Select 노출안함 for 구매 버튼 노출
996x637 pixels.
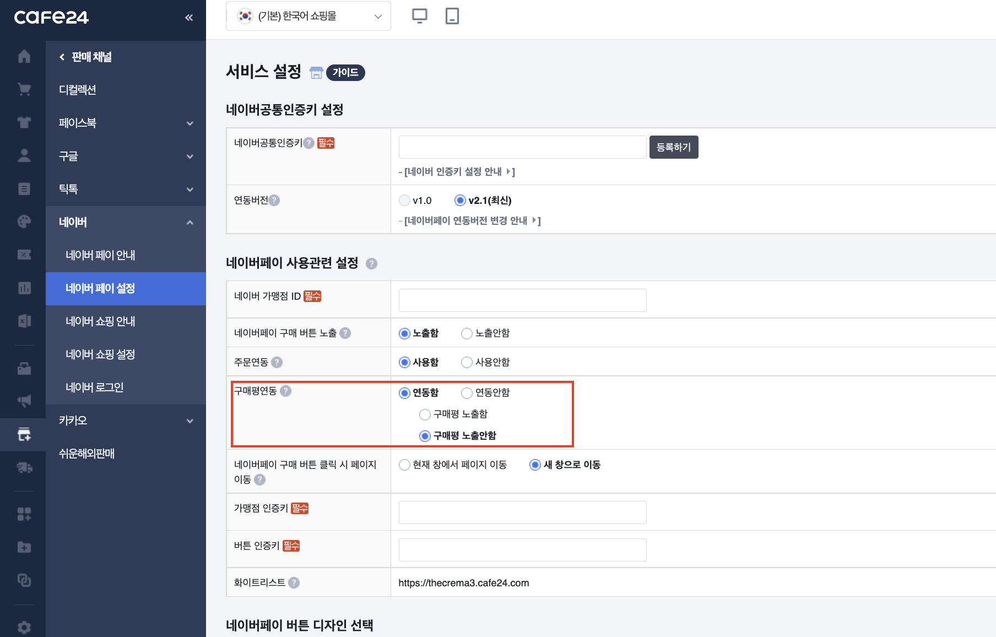[467, 333]
